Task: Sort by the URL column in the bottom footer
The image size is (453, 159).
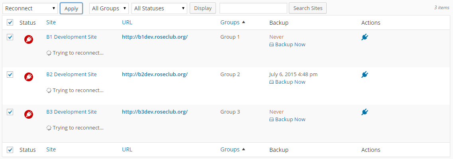Action: coord(127,149)
